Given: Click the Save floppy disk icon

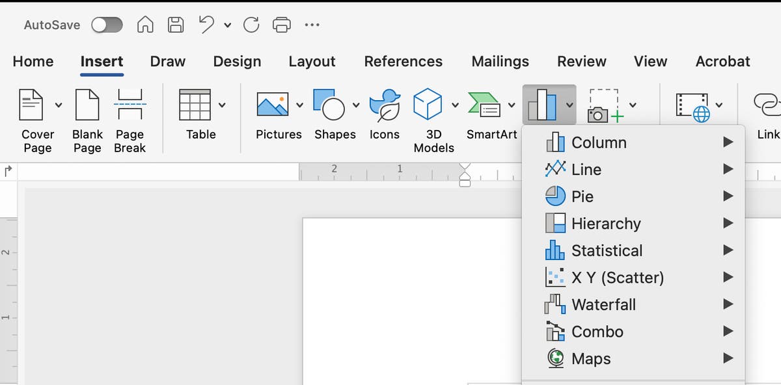Looking at the screenshot, I should (176, 25).
